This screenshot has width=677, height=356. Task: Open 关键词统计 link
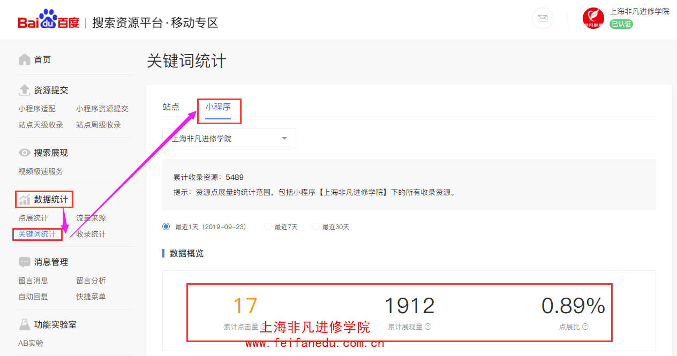37,234
